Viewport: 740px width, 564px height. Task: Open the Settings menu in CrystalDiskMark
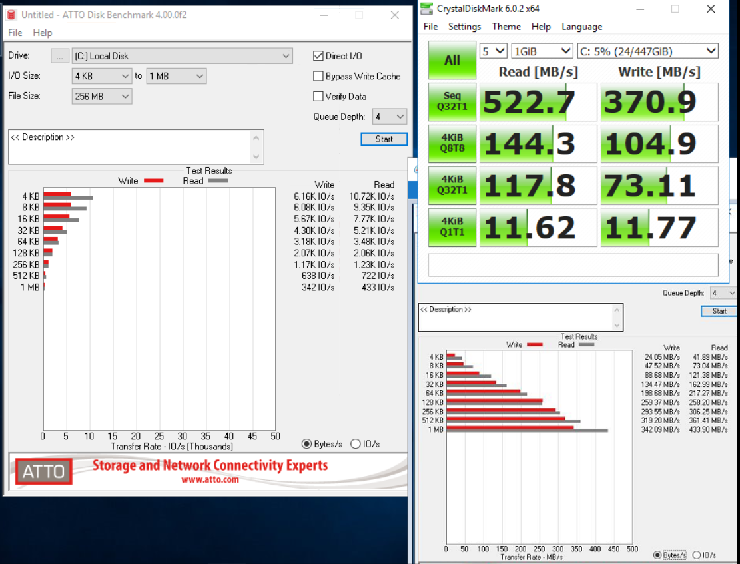(x=464, y=27)
